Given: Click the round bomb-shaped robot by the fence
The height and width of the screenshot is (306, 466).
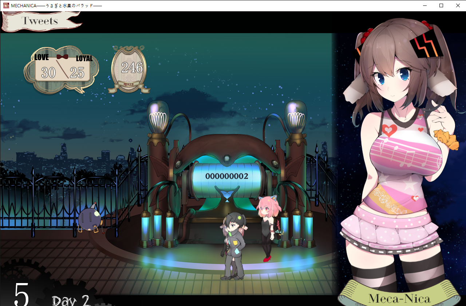Looking at the screenshot, I should tap(90, 219).
